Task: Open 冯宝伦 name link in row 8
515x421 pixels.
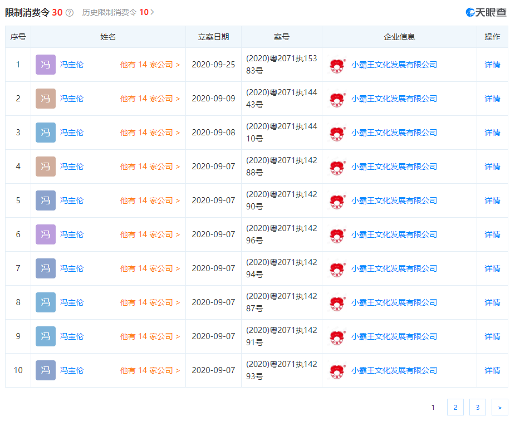Action: (x=72, y=302)
